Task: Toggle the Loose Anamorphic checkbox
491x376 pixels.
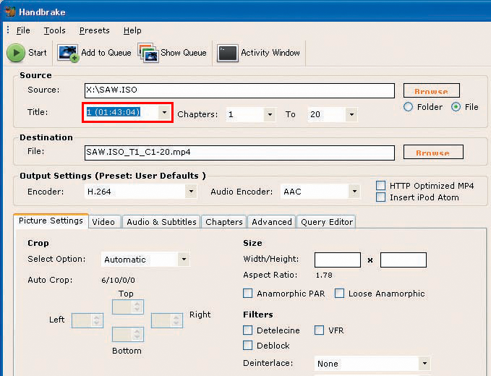Action: tap(339, 294)
